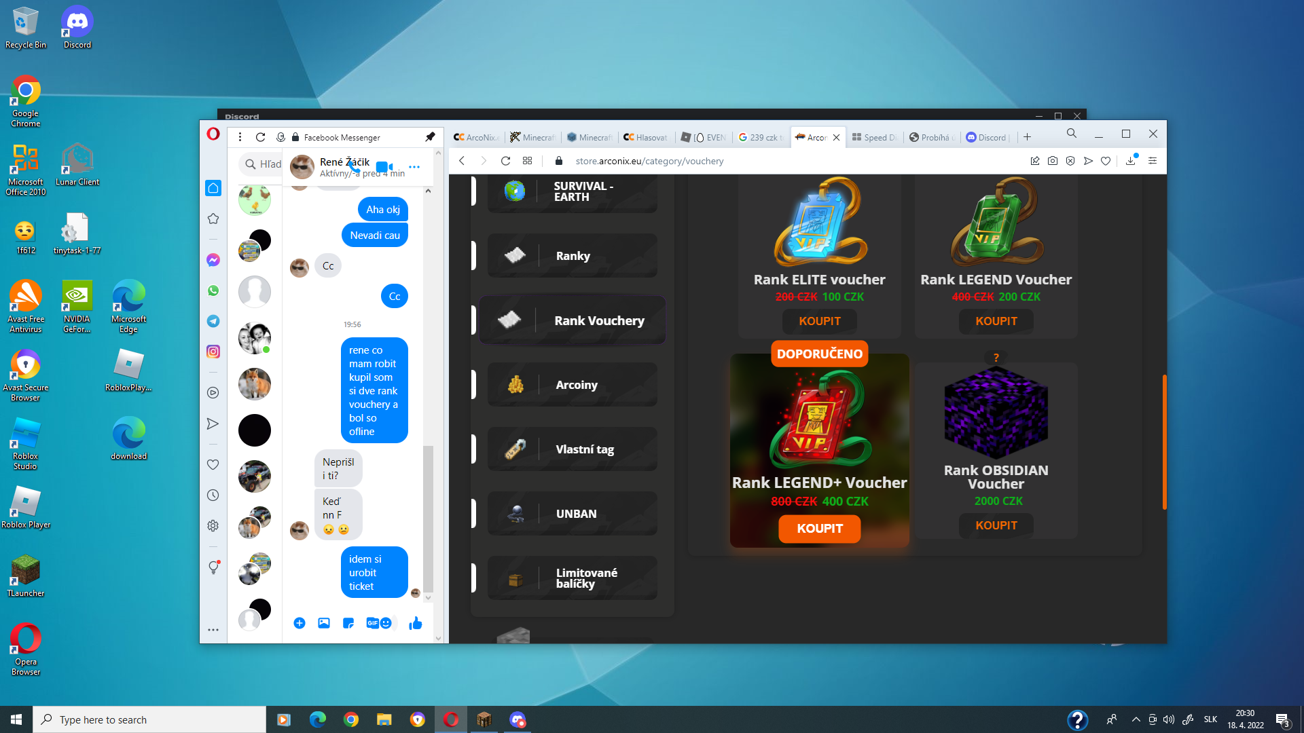Open the Telegram sidebar panel
Viewport: 1304px width, 733px height.
pos(213,321)
